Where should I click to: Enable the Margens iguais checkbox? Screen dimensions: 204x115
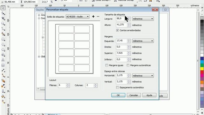pos(106,65)
